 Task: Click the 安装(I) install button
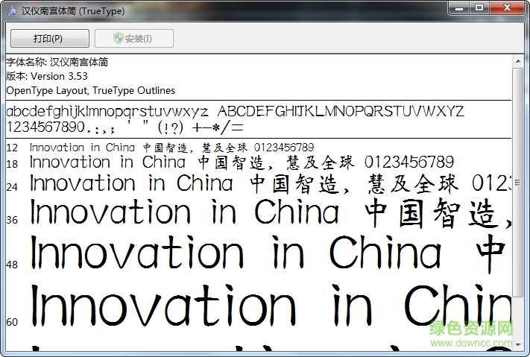click(134, 38)
